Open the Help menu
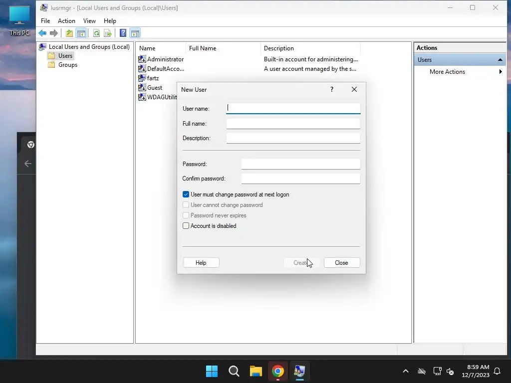The image size is (511, 383). 110,21
